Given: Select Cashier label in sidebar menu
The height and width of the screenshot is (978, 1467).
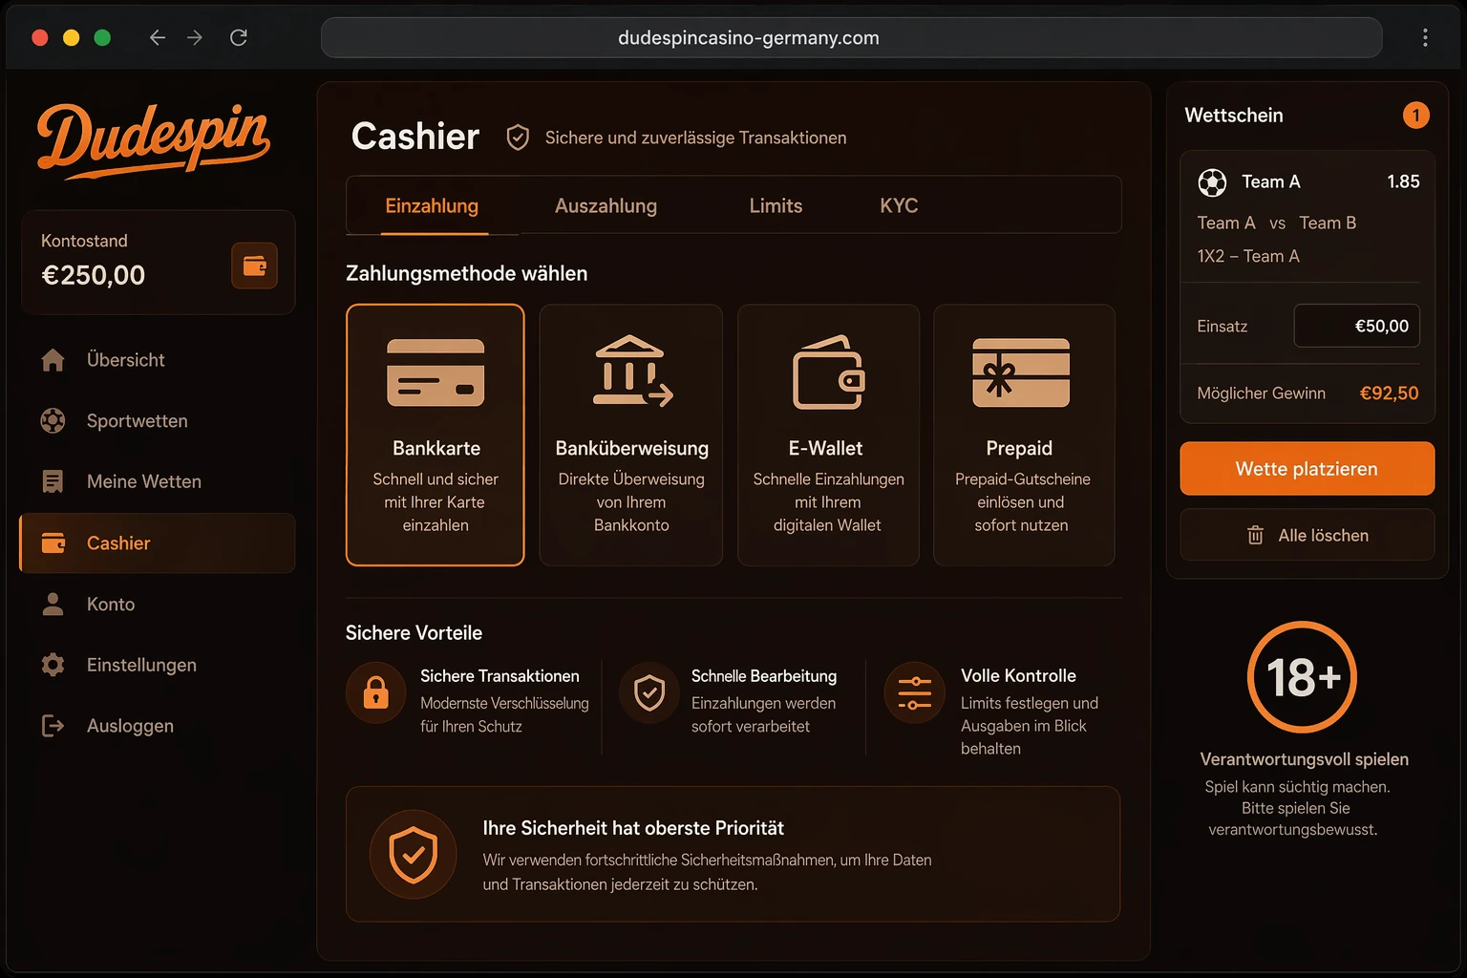Looking at the screenshot, I should [x=118, y=543].
